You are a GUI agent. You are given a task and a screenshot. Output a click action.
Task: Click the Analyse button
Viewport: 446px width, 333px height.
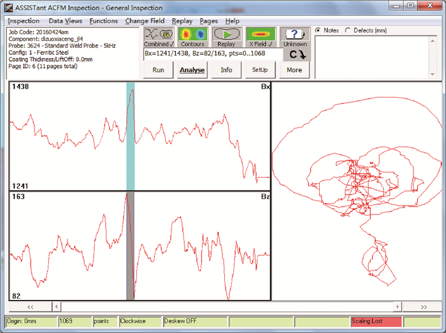coord(192,70)
